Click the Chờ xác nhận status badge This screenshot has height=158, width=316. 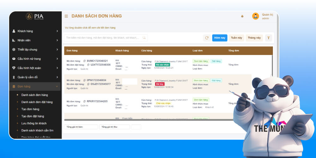point(163,103)
